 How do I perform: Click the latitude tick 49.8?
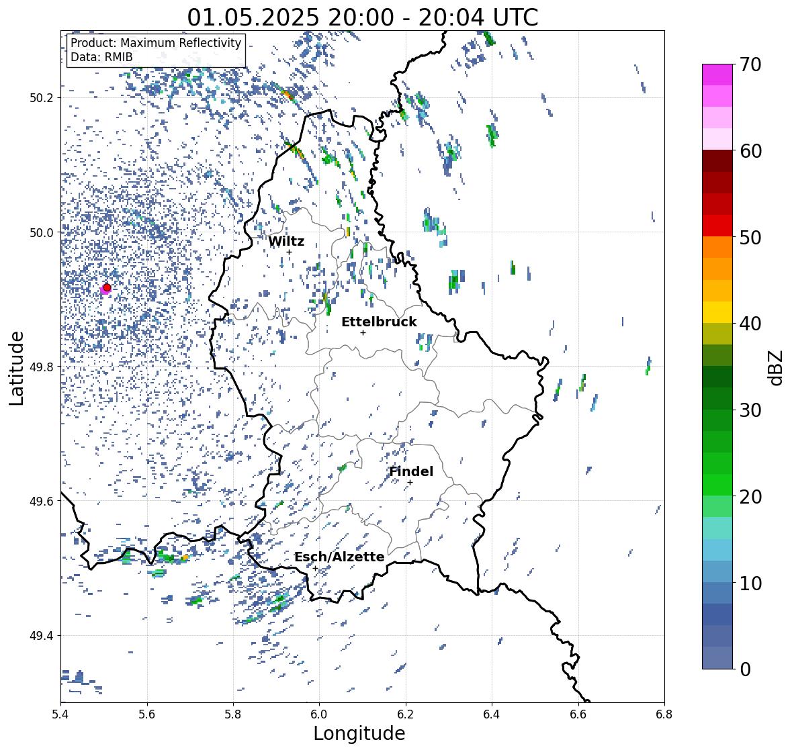(x=42, y=367)
